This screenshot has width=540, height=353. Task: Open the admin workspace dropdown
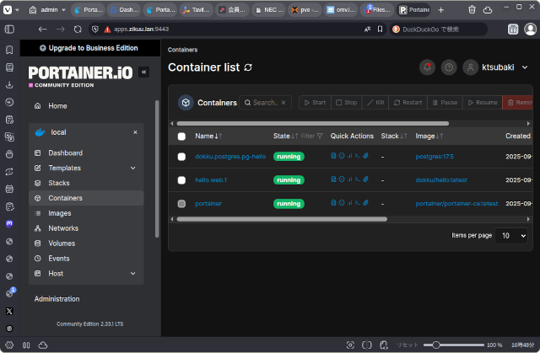pyautogui.click(x=47, y=9)
